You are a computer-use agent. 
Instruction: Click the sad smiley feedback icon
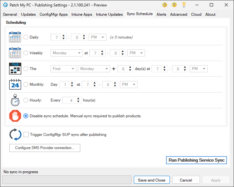(x=174, y=5)
